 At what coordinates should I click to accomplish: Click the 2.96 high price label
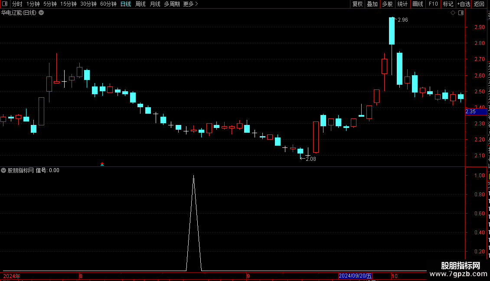point(403,20)
